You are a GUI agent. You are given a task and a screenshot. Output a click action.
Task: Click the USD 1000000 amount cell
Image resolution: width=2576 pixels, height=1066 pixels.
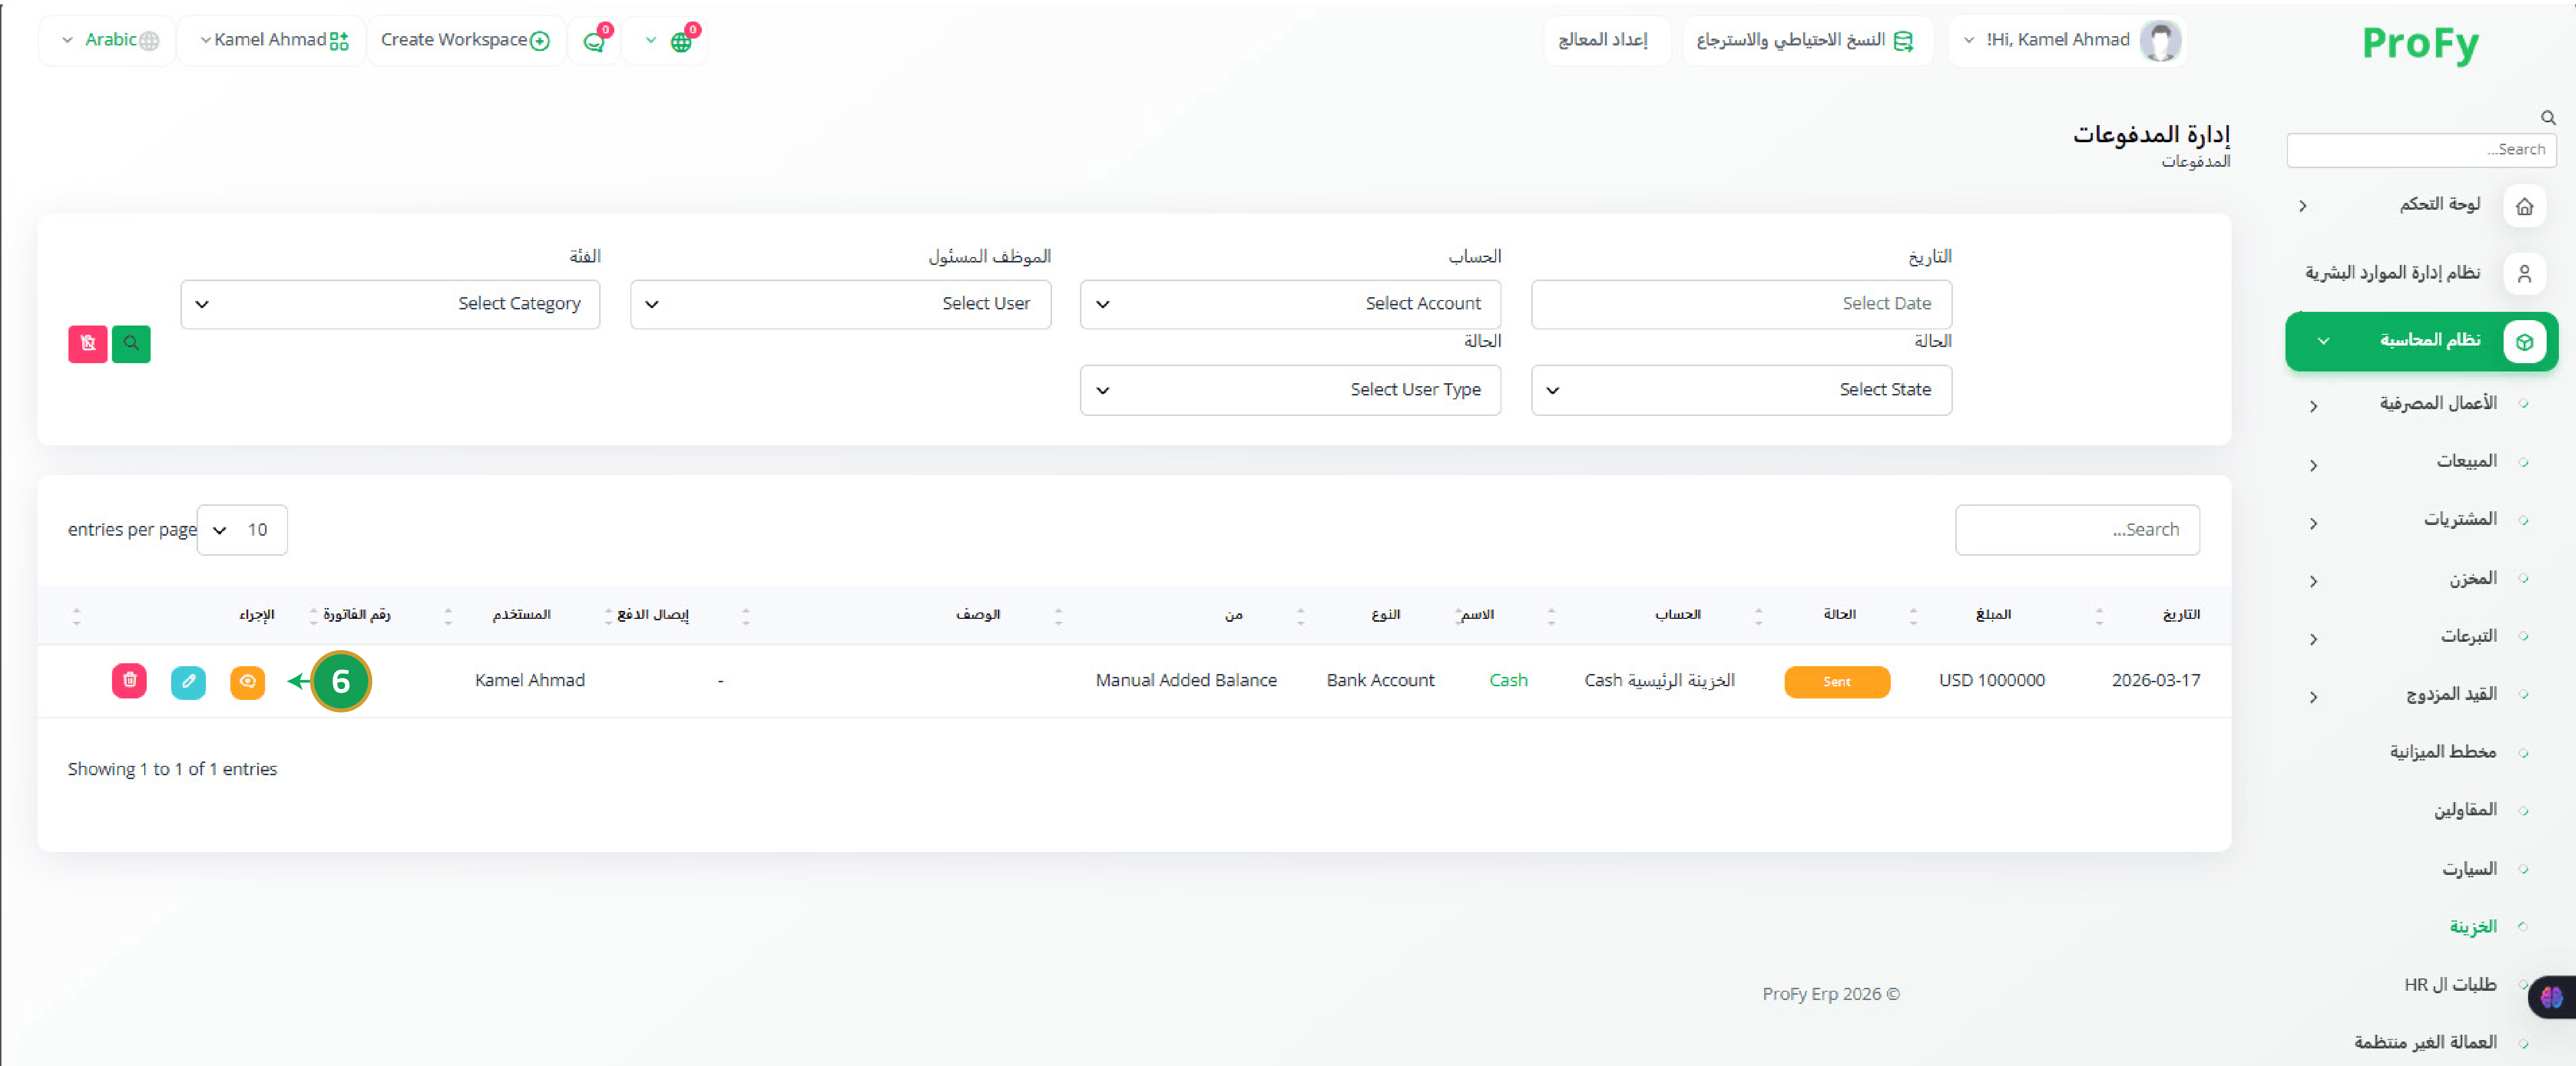[1991, 680]
